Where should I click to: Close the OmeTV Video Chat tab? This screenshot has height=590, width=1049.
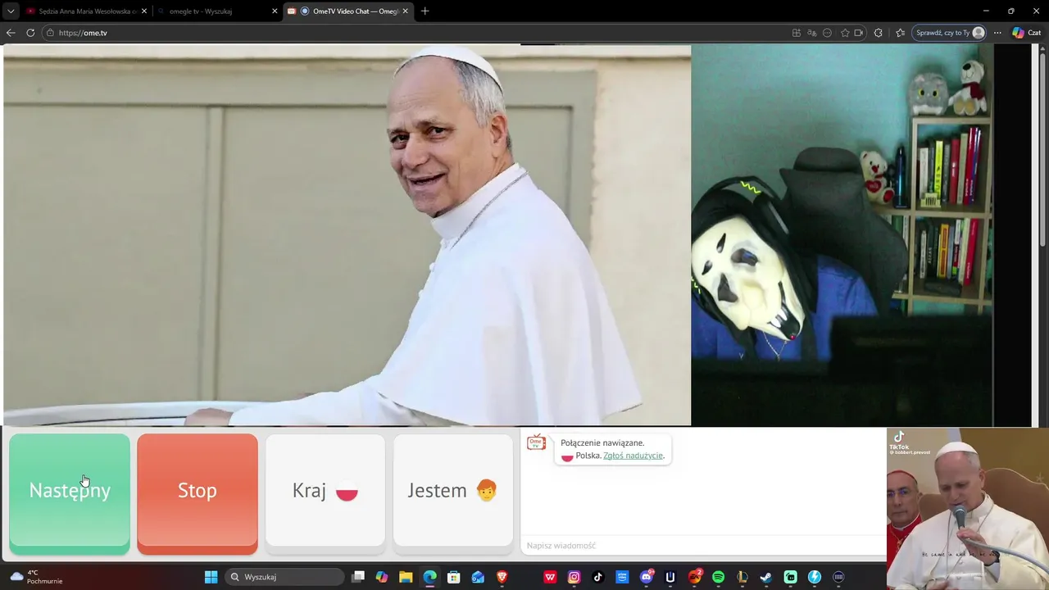pos(405,11)
